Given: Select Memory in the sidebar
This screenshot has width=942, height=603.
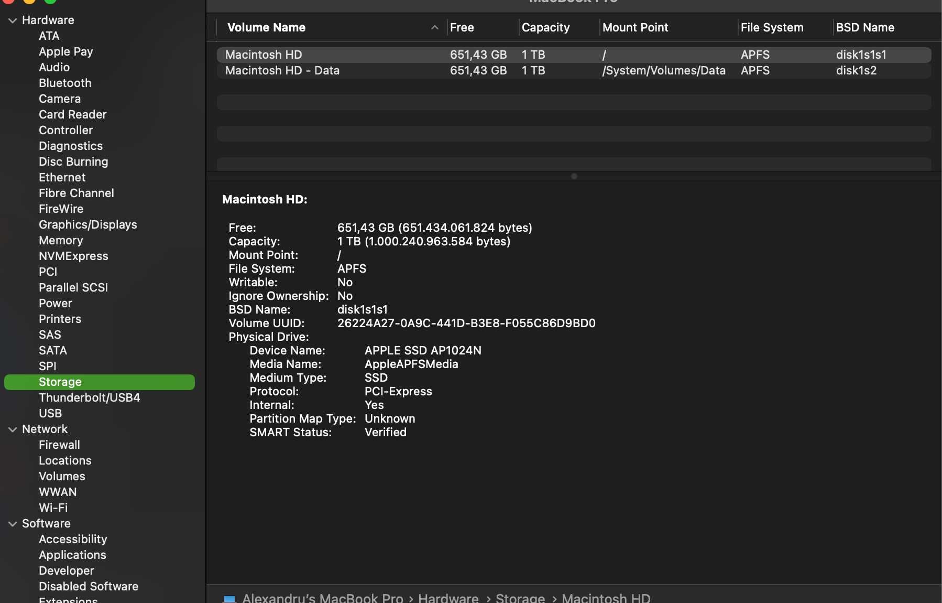Looking at the screenshot, I should coord(61,240).
